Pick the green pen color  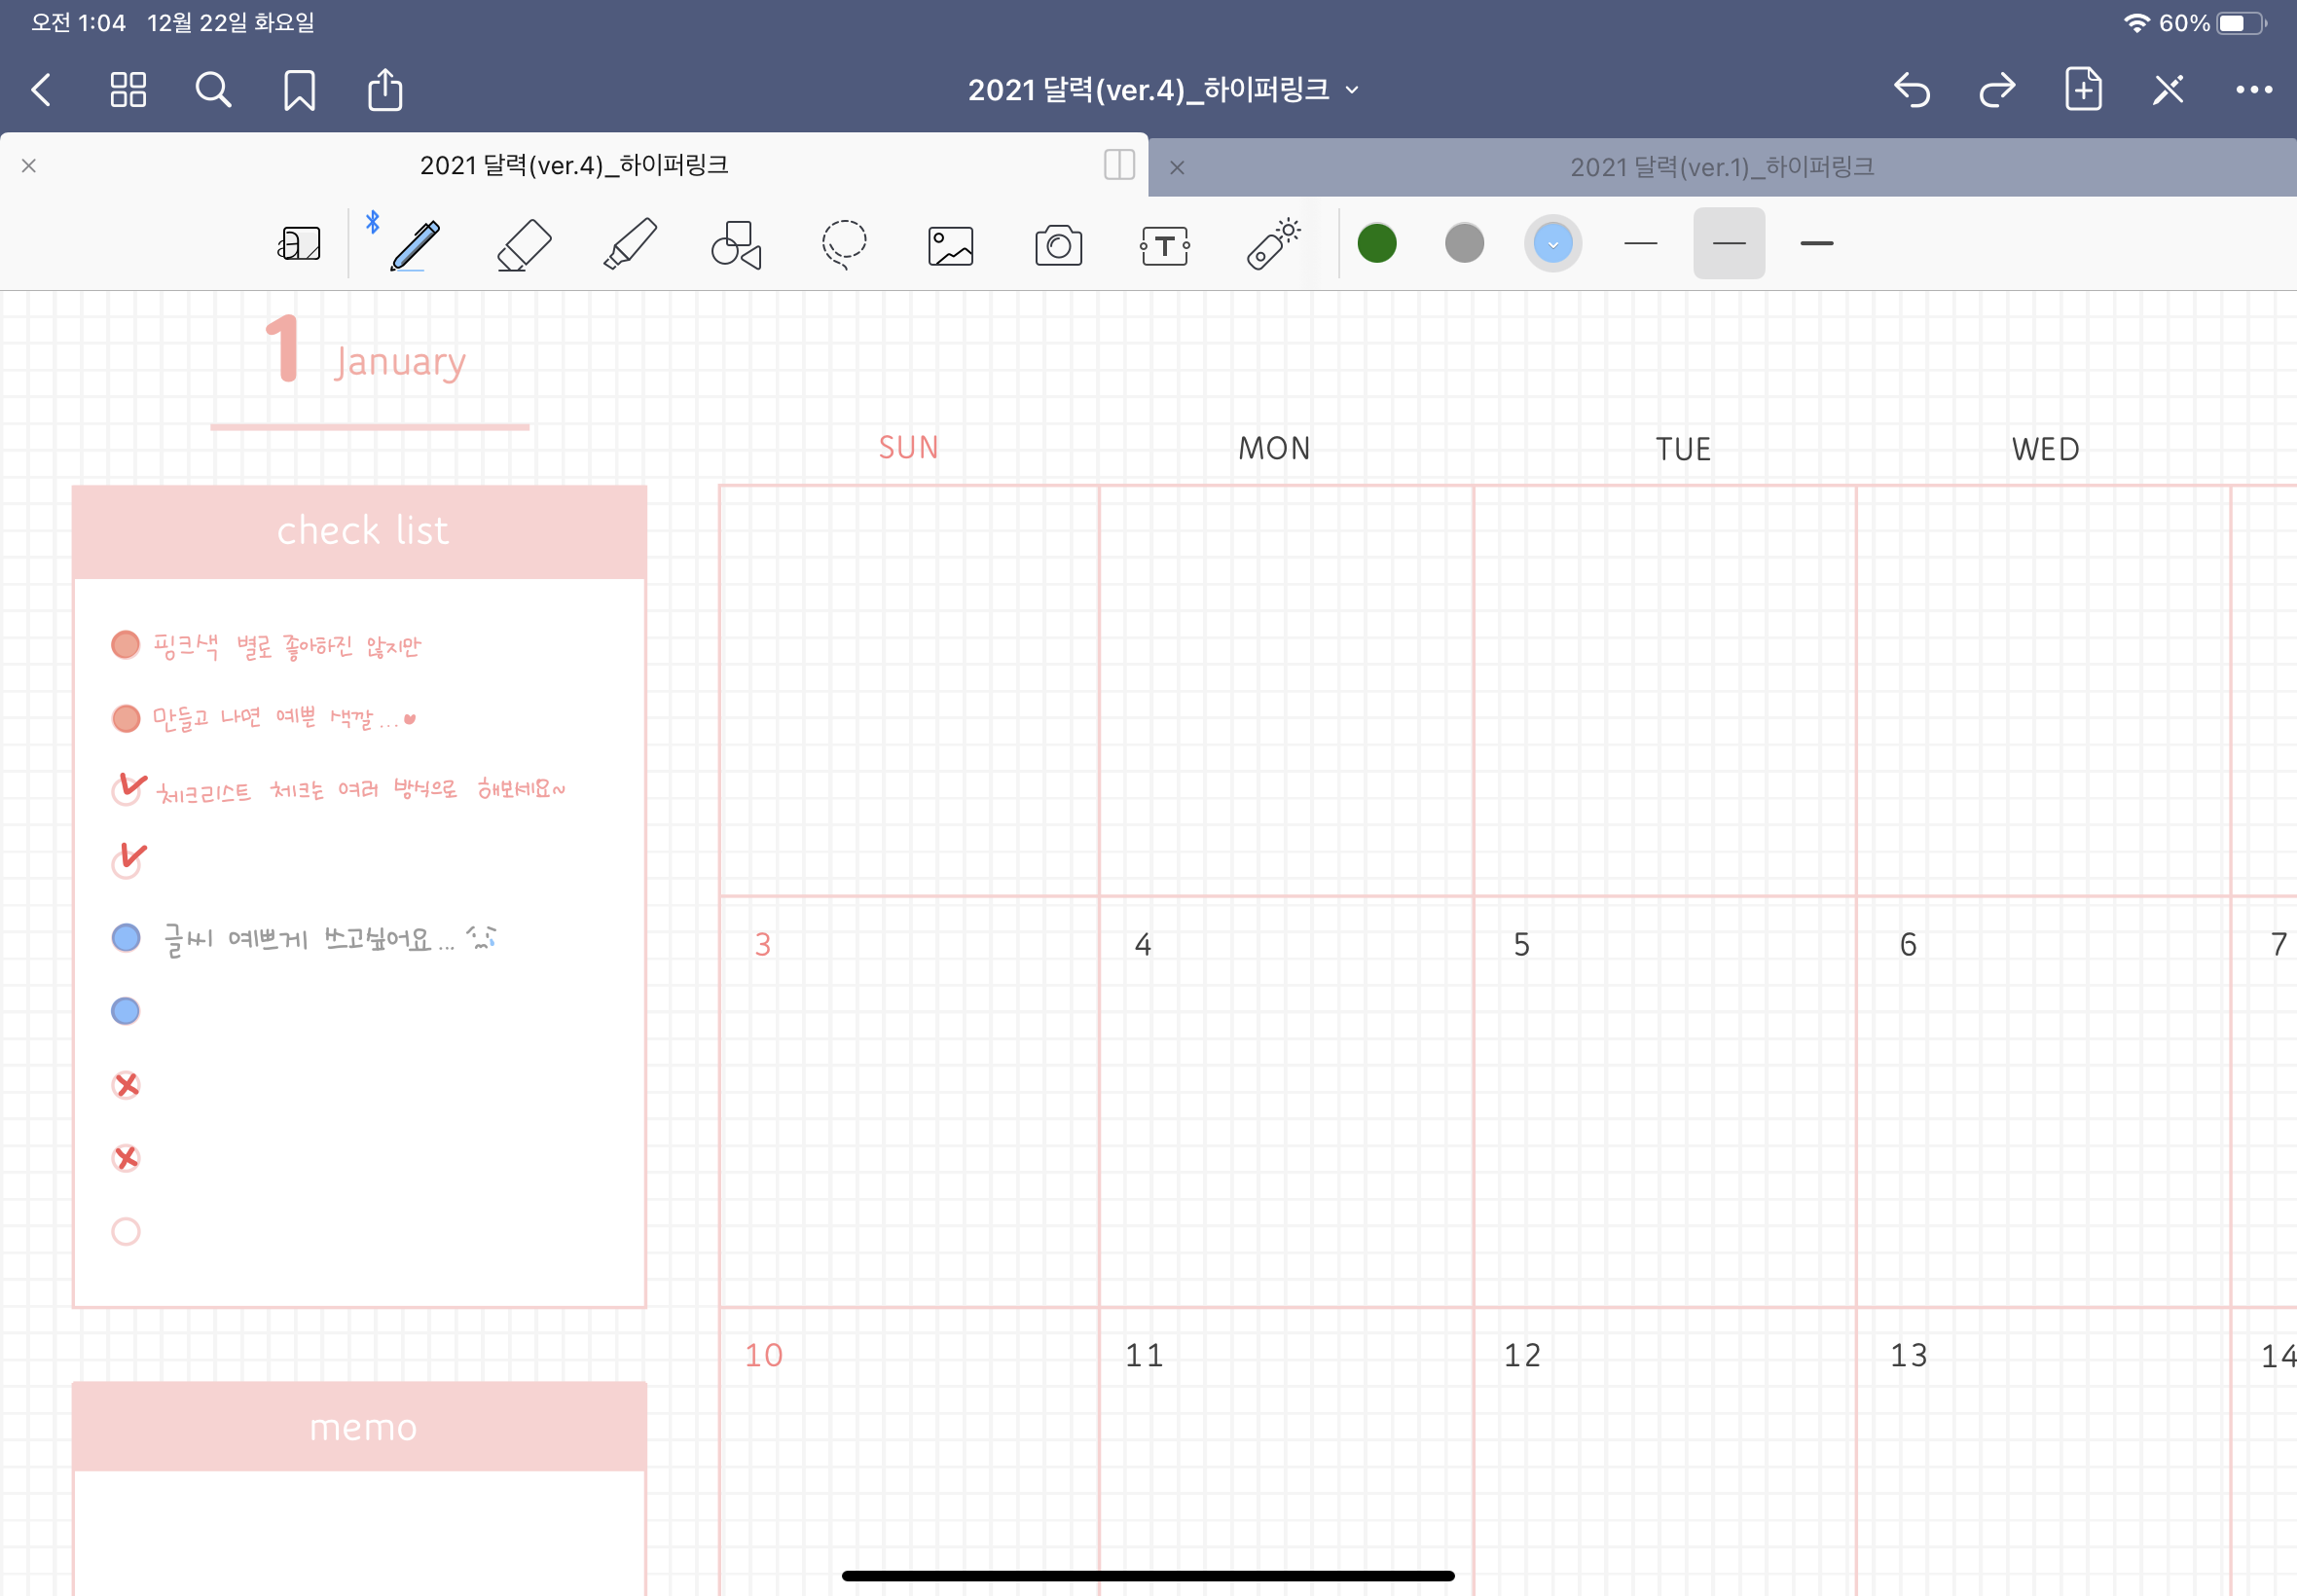(1377, 243)
